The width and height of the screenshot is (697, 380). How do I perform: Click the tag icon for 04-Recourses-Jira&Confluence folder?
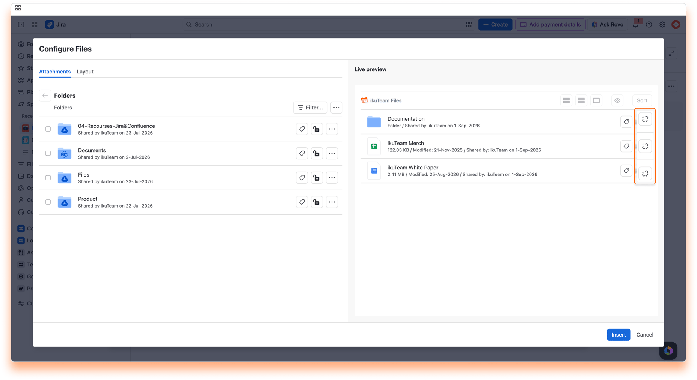coord(302,129)
